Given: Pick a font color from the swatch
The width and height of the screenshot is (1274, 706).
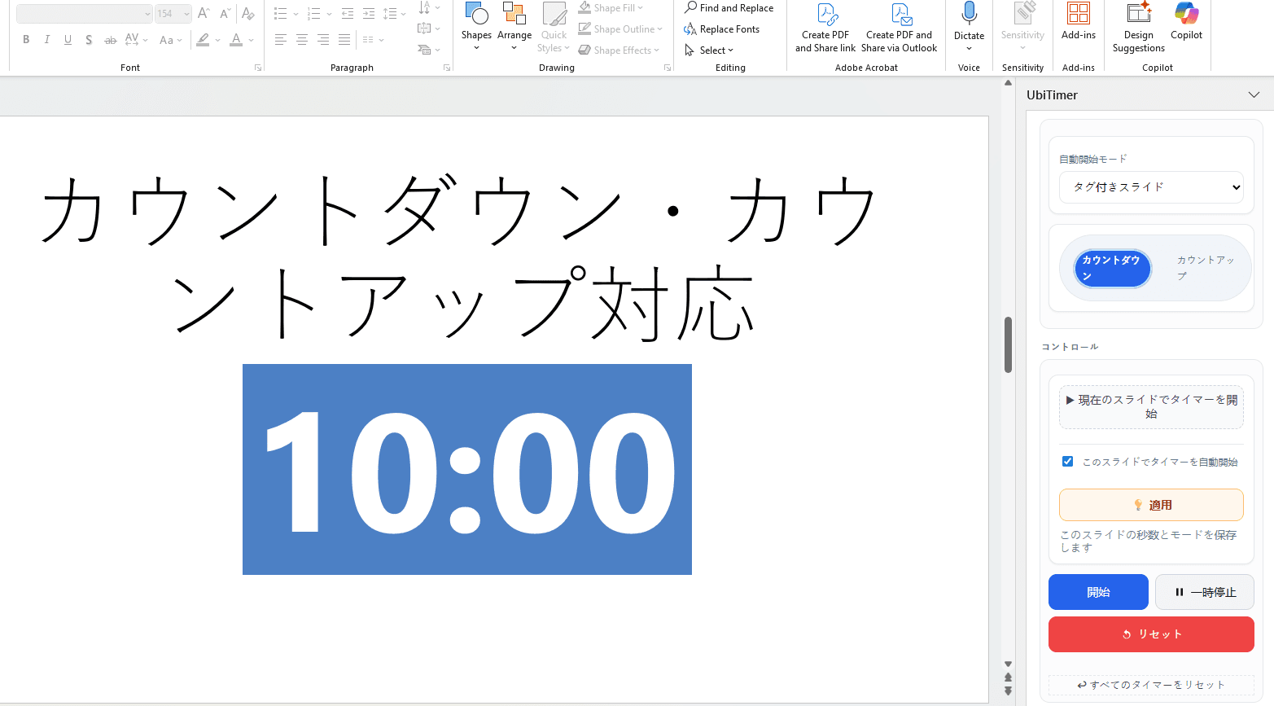Looking at the screenshot, I should click(236, 38).
